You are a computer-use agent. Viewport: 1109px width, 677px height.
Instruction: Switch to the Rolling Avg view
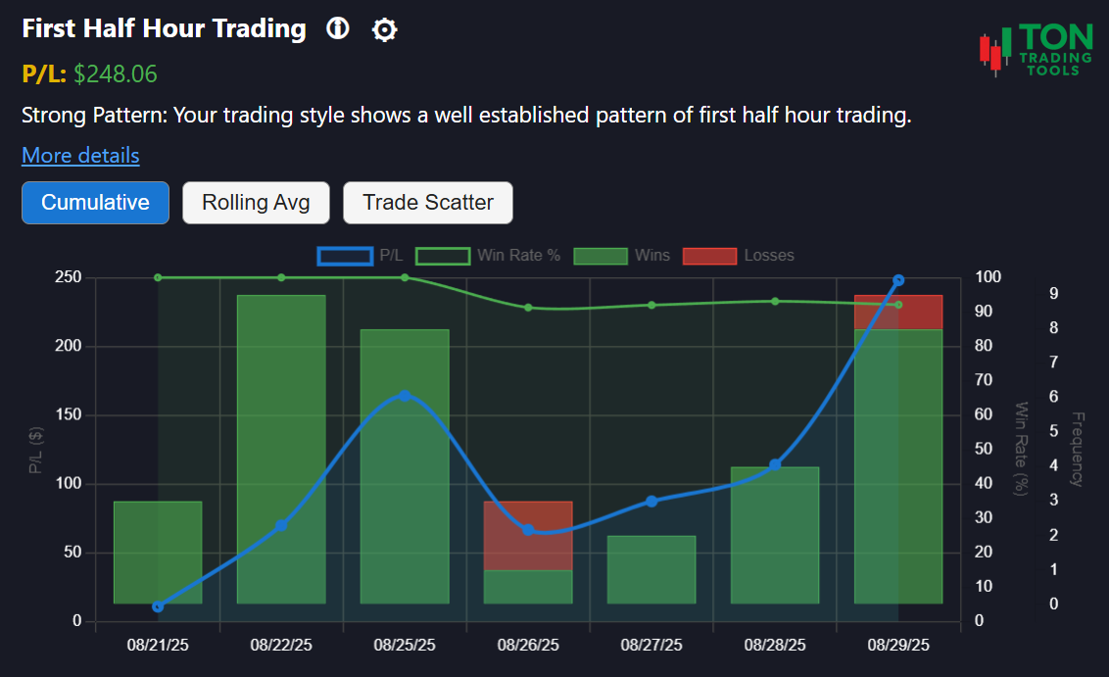256,203
